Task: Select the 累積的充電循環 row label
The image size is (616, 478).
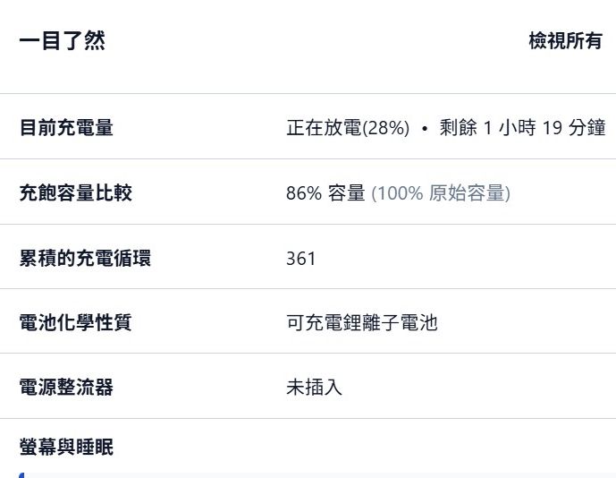Action: click(85, 258)
